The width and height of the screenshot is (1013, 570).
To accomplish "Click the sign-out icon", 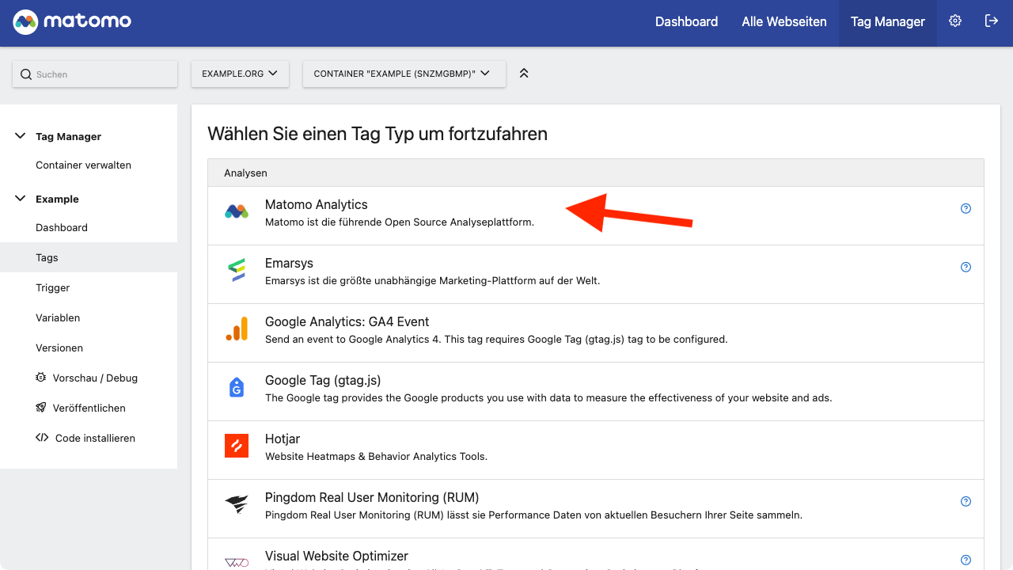I will pos(992,21).
